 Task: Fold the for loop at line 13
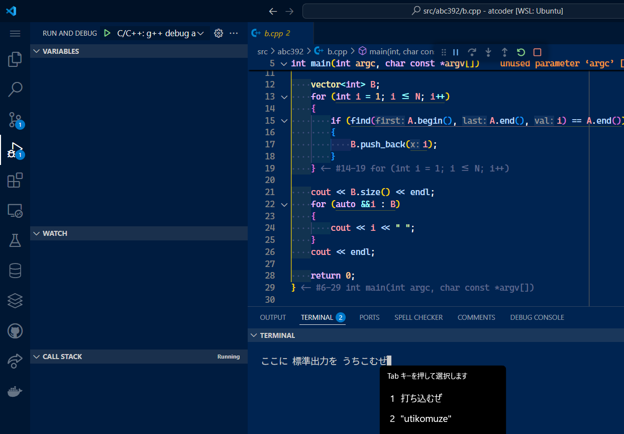[x=284, y=97]
